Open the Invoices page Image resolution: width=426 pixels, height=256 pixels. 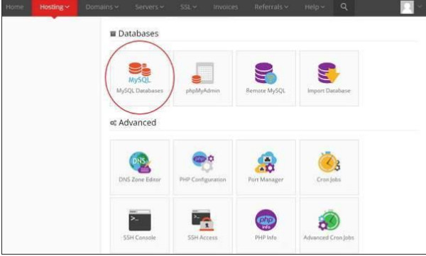click(x=226, y=7)
